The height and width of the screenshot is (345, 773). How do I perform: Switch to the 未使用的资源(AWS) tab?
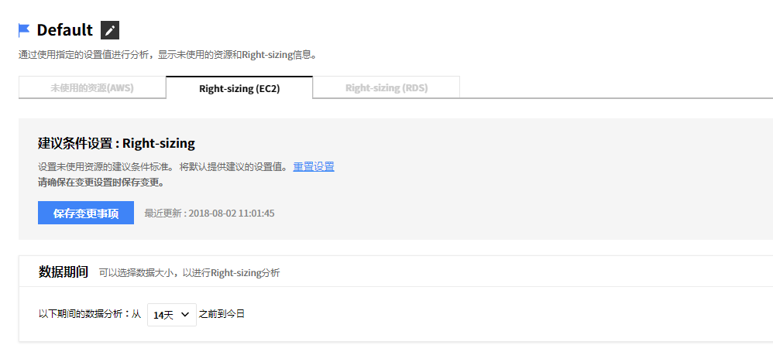pyautogui.click(x=92, y=88)
